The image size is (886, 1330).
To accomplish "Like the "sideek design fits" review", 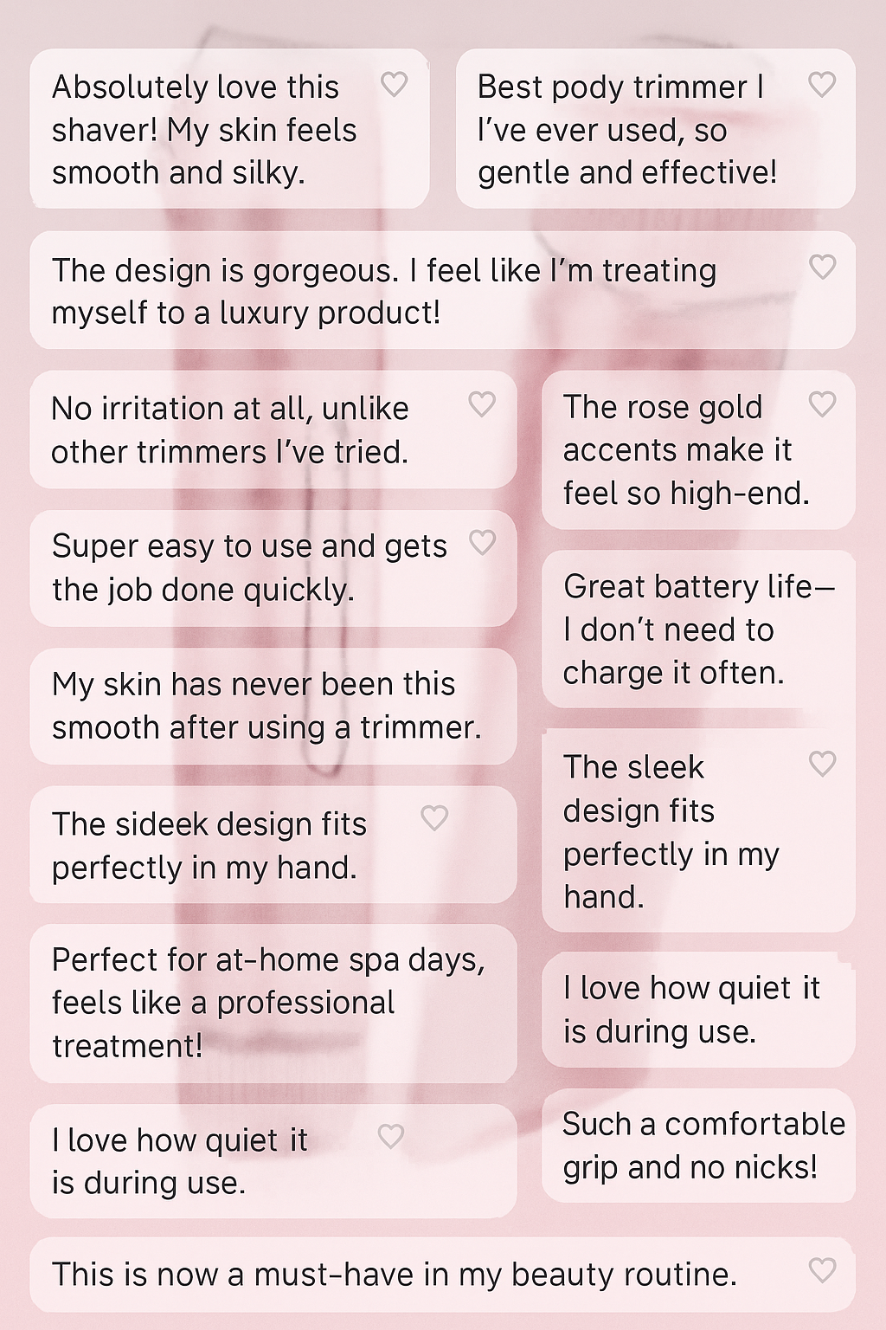I will pyautogui.click(x=434, y=817).
